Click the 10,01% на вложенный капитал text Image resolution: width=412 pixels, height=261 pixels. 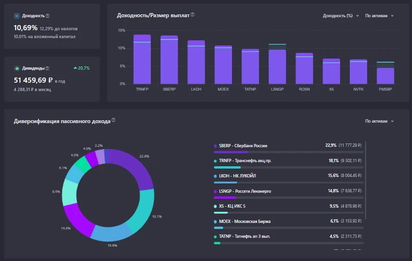[45, 37]
